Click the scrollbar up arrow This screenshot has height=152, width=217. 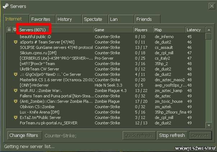pyautogui.click(x=209, y=30)
